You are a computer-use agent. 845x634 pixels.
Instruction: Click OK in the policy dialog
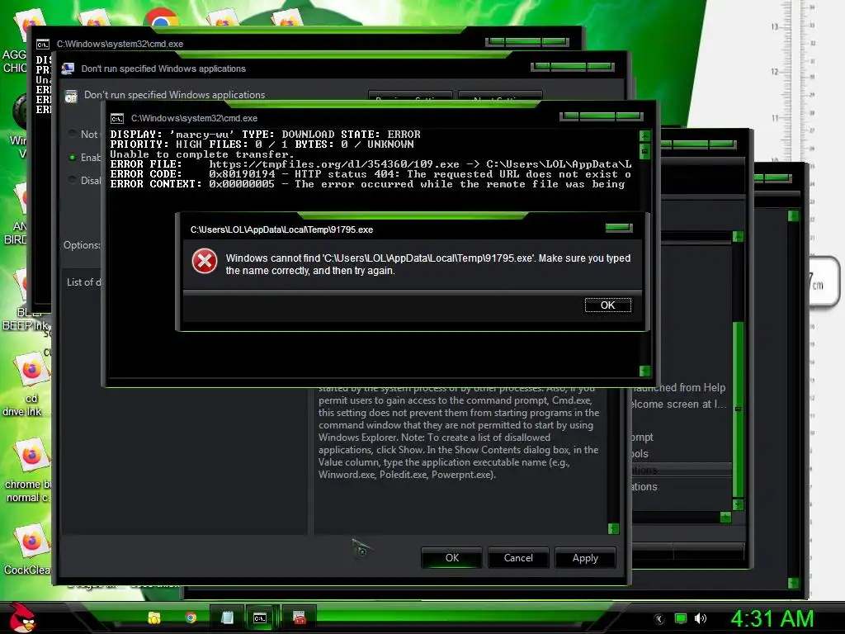(x=451, y=558)
